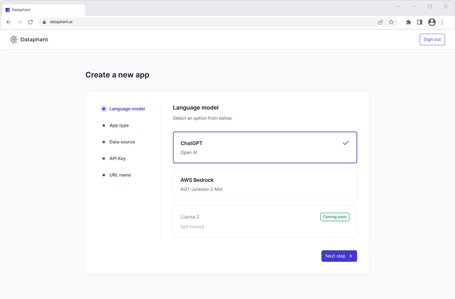This screenshot has height=299, width=455.
Task: Click the share icon in the address bar
Action: coord(380,22)
